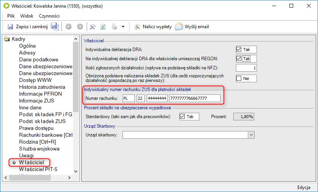Click Zapisz i zamknij button label

click(x=32, y=27)
